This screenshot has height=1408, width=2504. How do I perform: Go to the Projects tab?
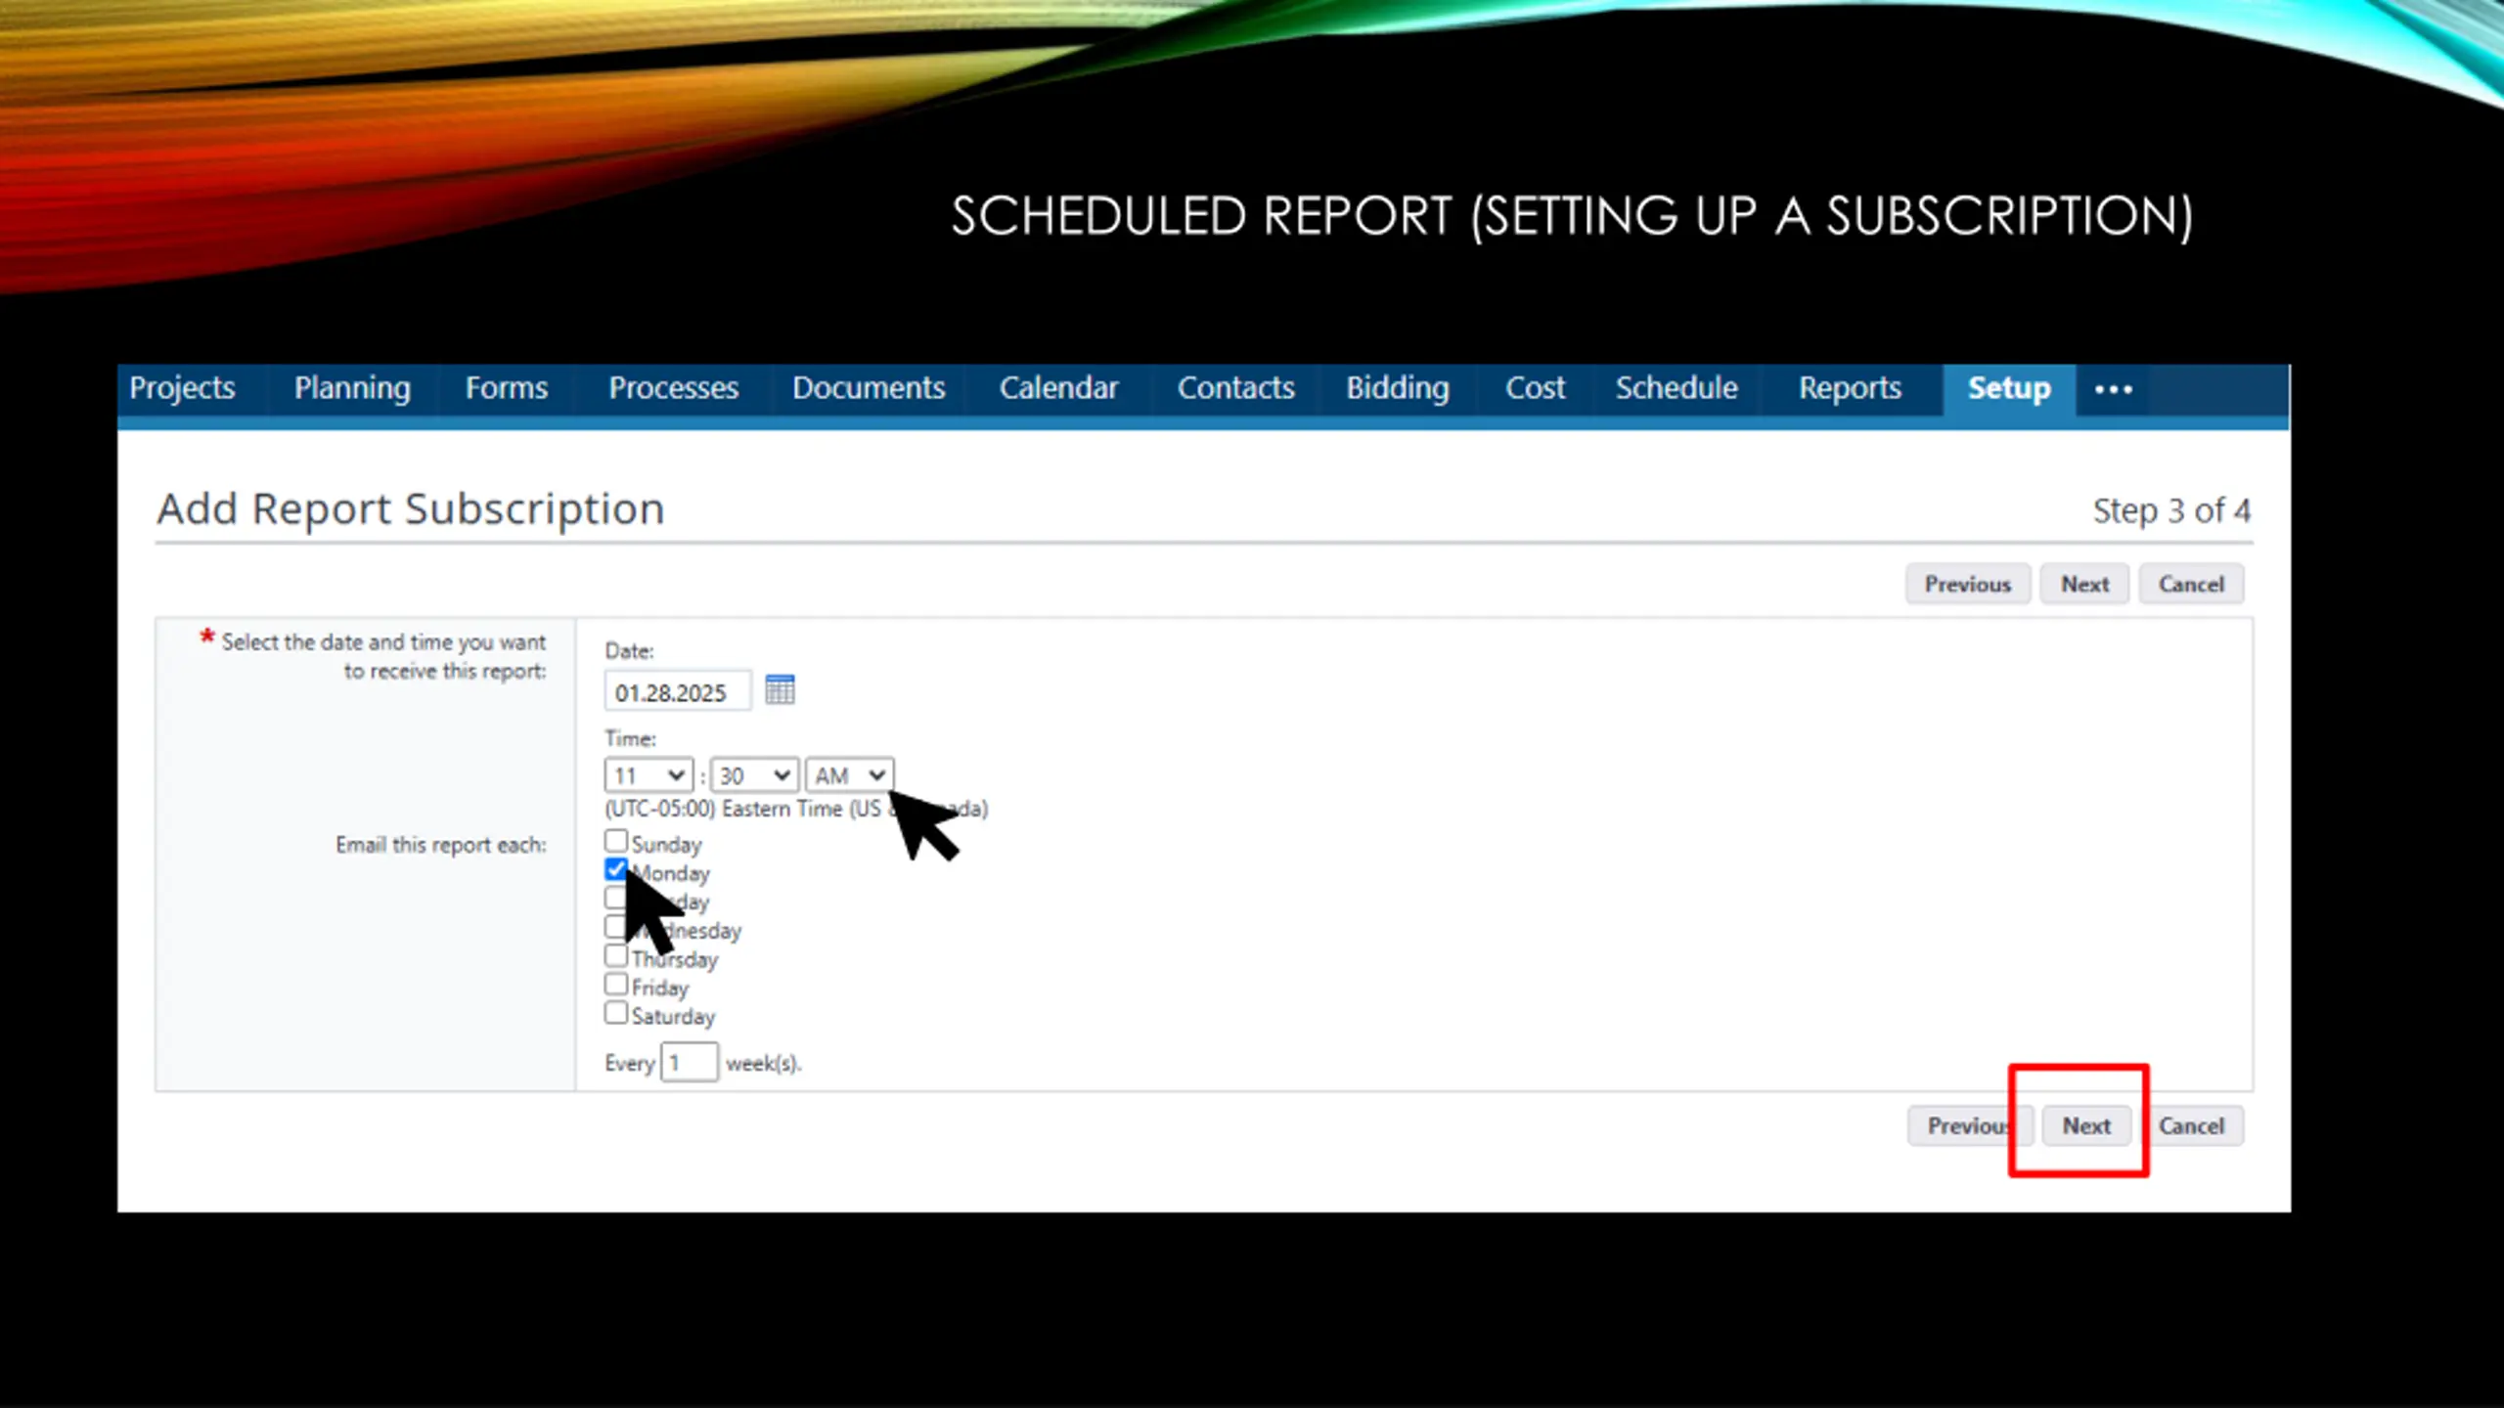[183, 388]
